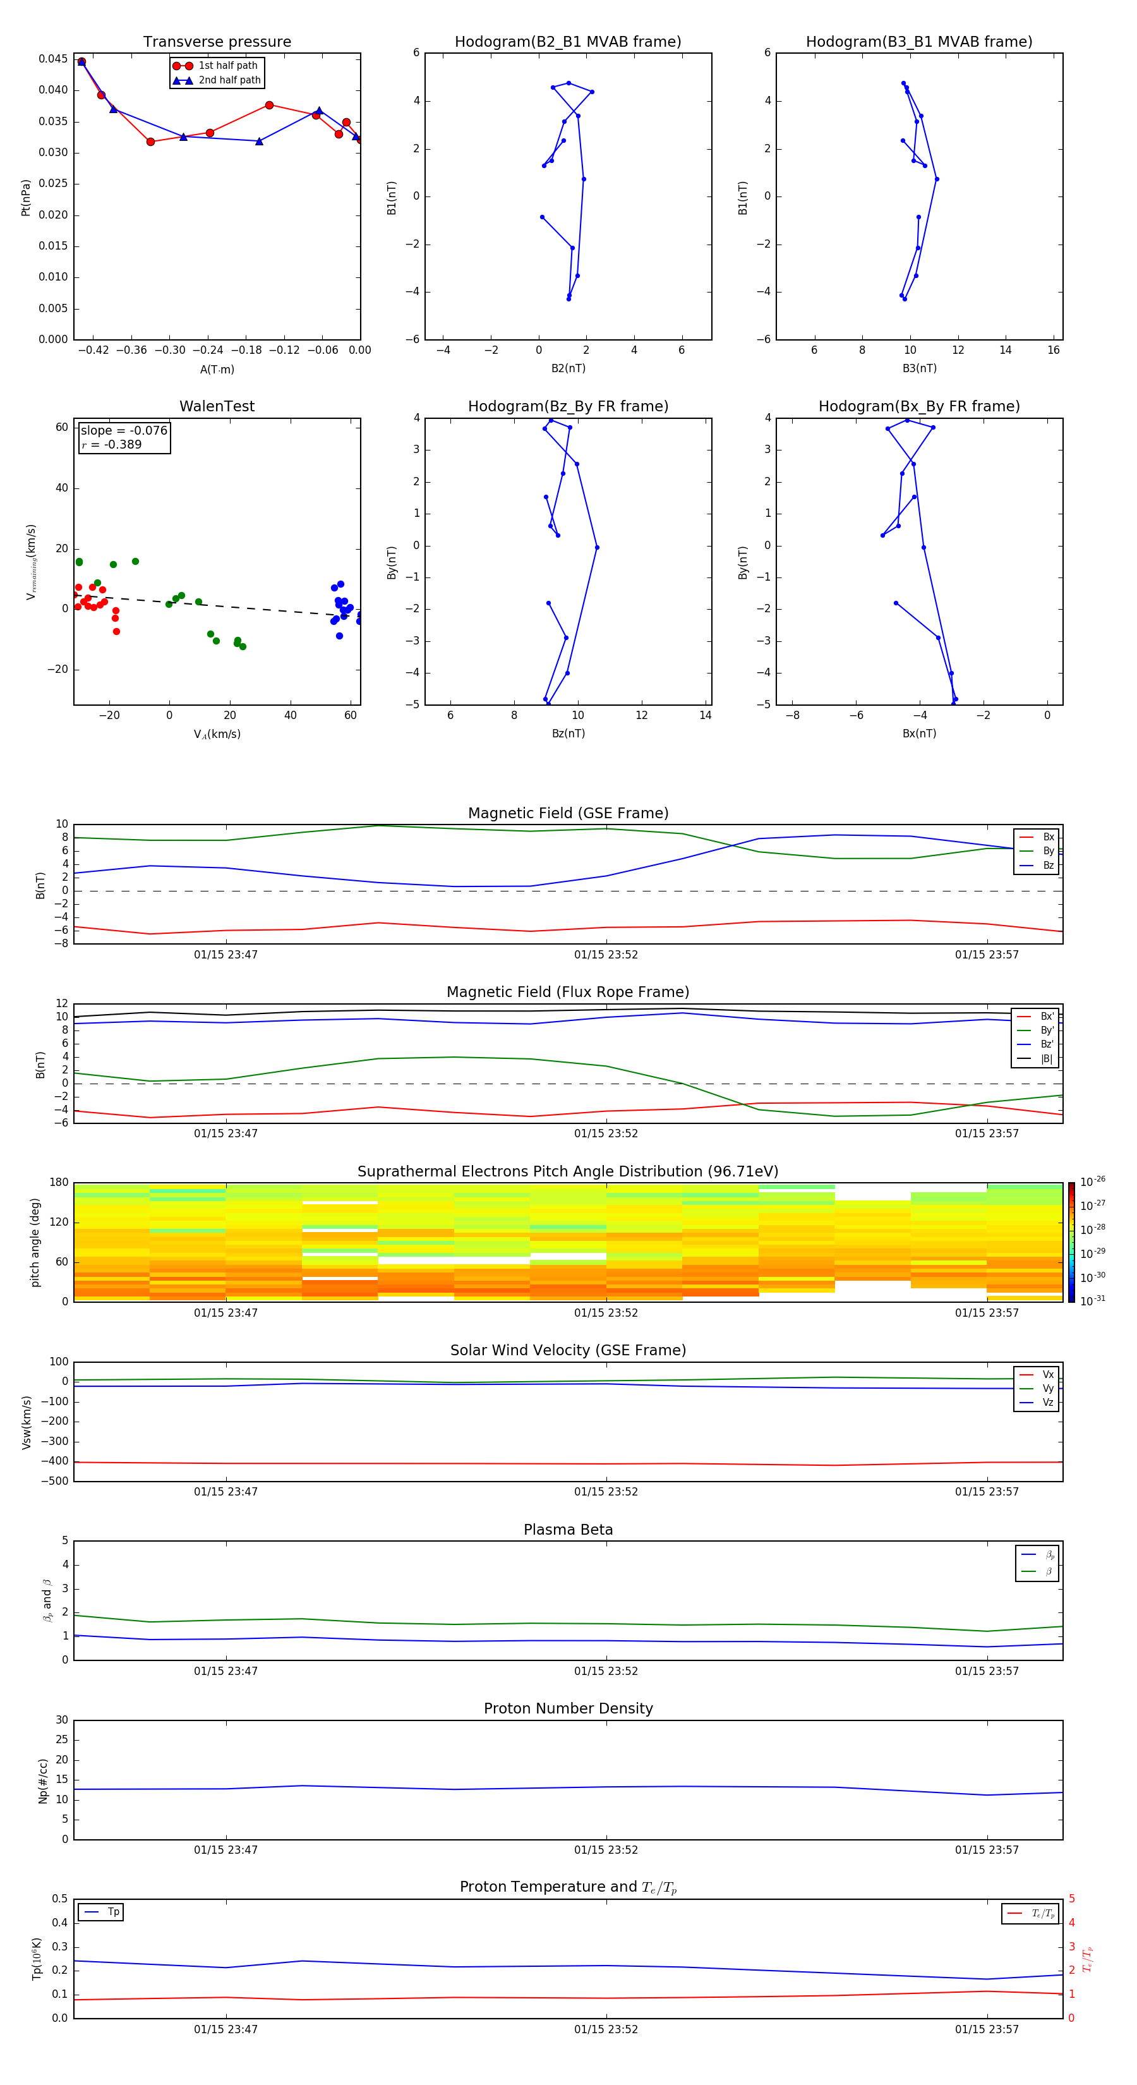Click the |B| legend entry in Flux Rope plot
This screenshot has width=1137, height=2085.
tap(1037, 1059)
